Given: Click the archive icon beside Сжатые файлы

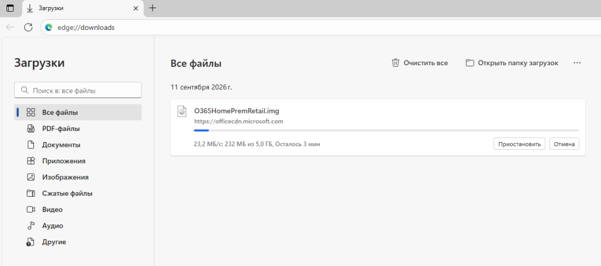Looking at the screenshot, I should click(31, 193).
